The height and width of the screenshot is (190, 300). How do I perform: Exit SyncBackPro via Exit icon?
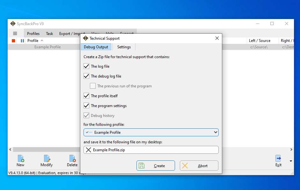point(278,161)
